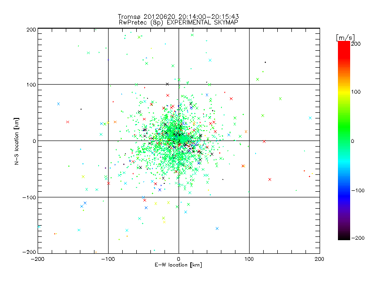The height and width of the screenshot is (282, 376).
Task: Click the colorbar label '200' at the top
Action: coord(356,44)
